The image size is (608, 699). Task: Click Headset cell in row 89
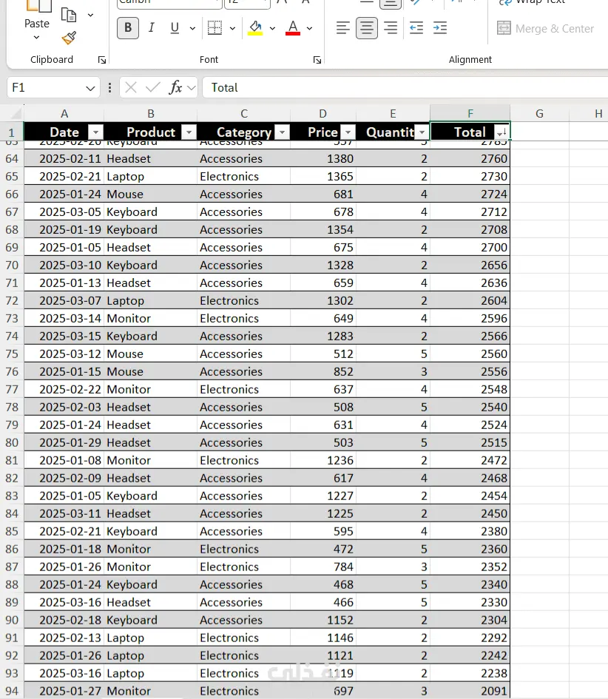[151, 602]
